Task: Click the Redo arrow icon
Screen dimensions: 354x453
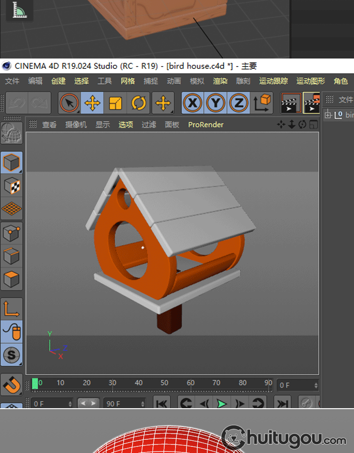Action: 39,103
